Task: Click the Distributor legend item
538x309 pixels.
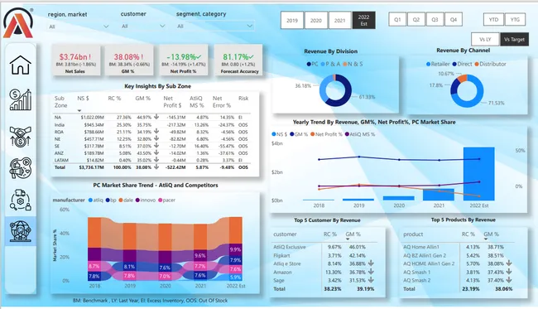Action: (490, 64)
